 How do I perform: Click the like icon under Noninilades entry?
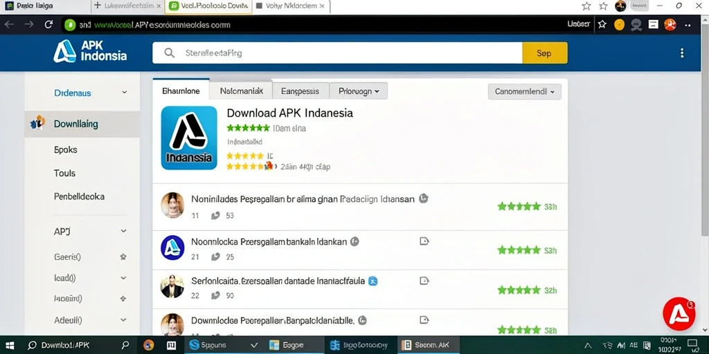coord(216,216)
